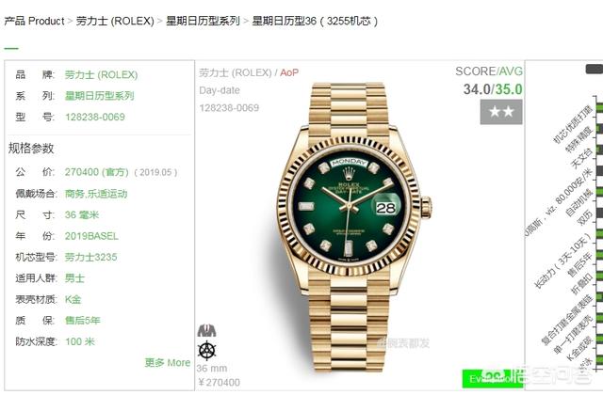
Task: Click the AoP label beside brand name
Action: [289, 72]
